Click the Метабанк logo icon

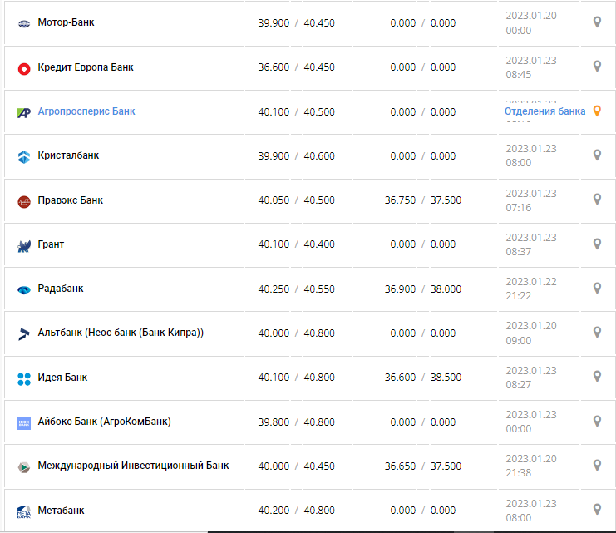click(24, 511)
